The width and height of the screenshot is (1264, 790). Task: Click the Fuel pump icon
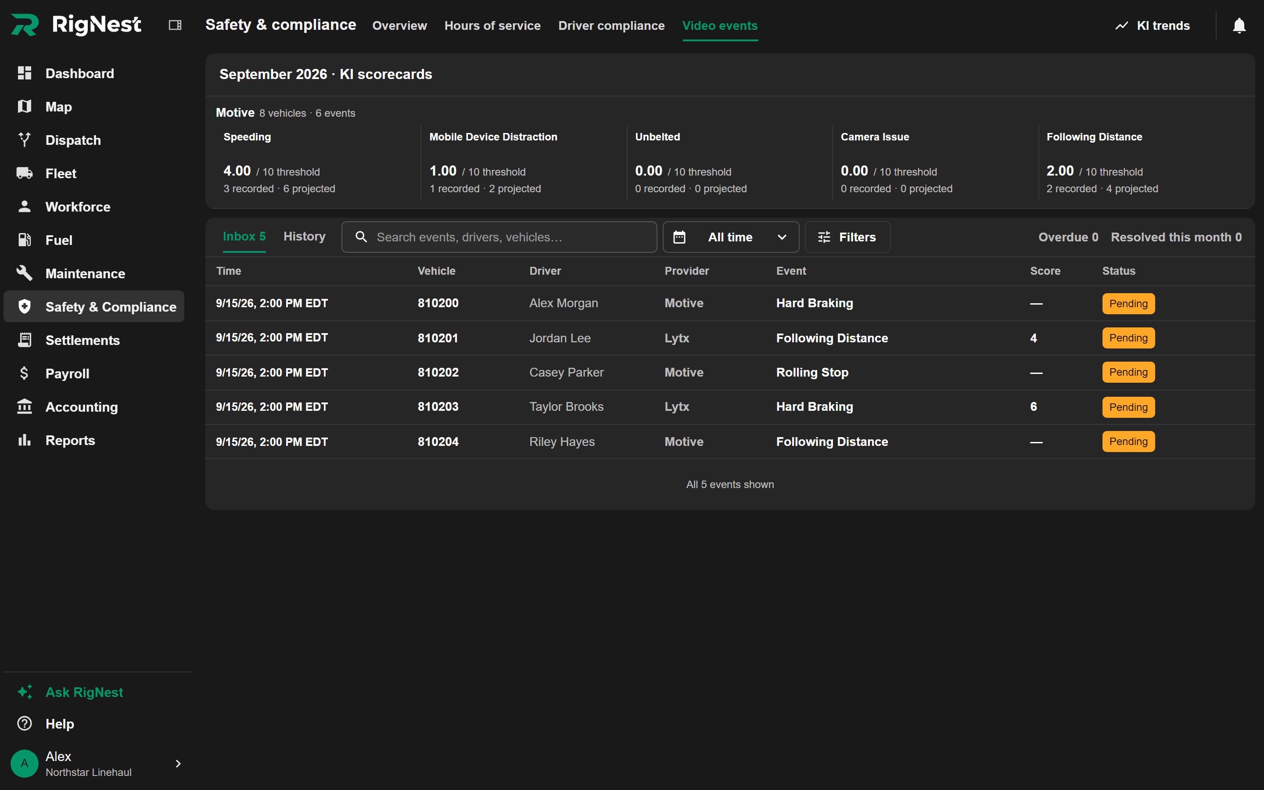25,240
